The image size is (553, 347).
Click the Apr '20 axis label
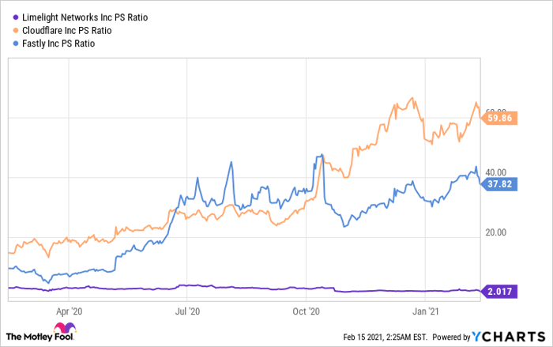[x=70, y=311]
